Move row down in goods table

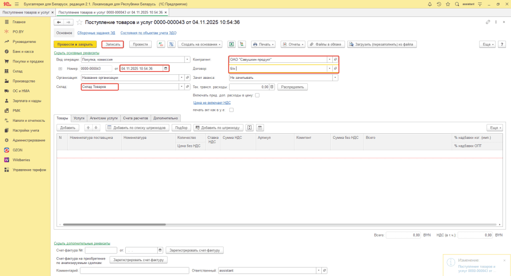coord(96,128)
